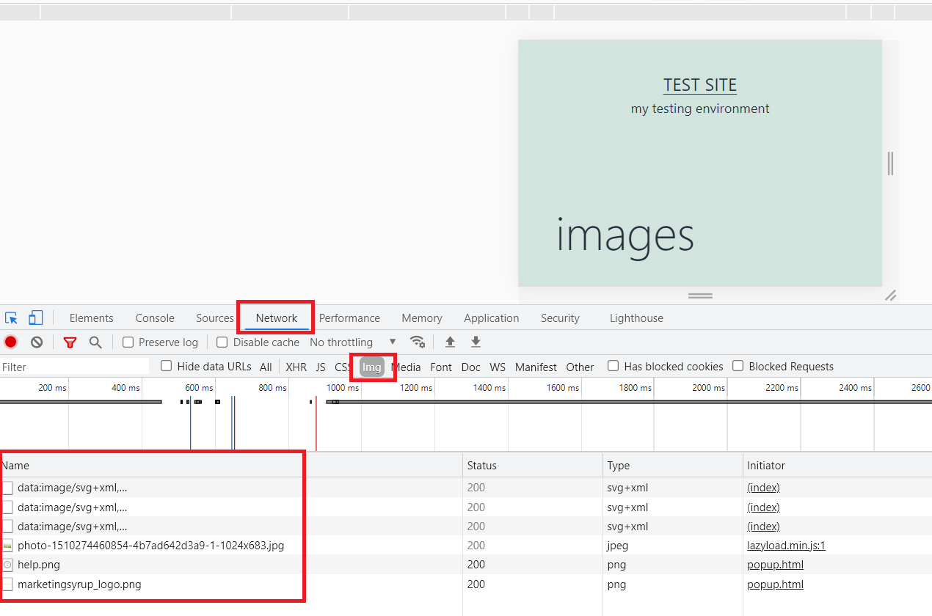Toggle the red filter funnel icon
The width and height of the screenshot is (932, 616).
point(70,342)
